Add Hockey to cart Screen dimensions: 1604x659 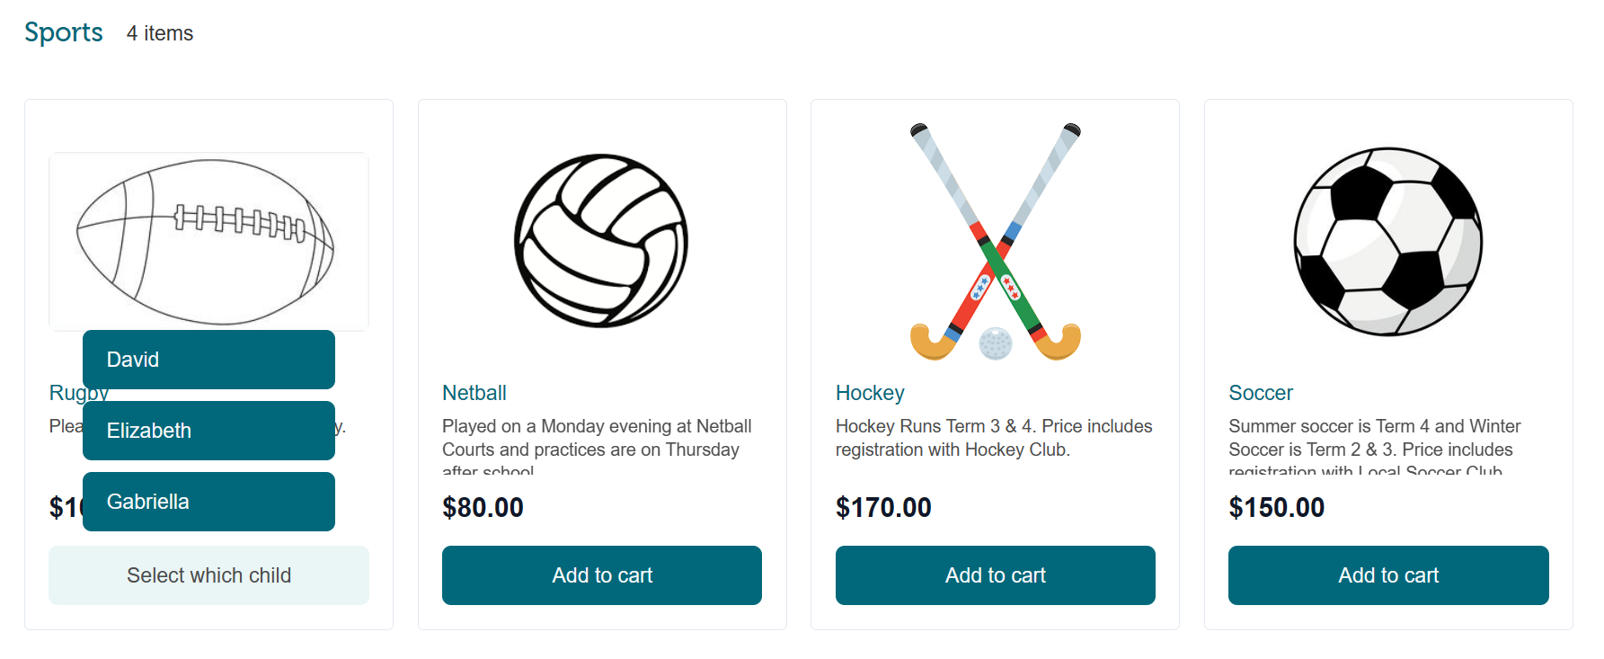(996, 575)
